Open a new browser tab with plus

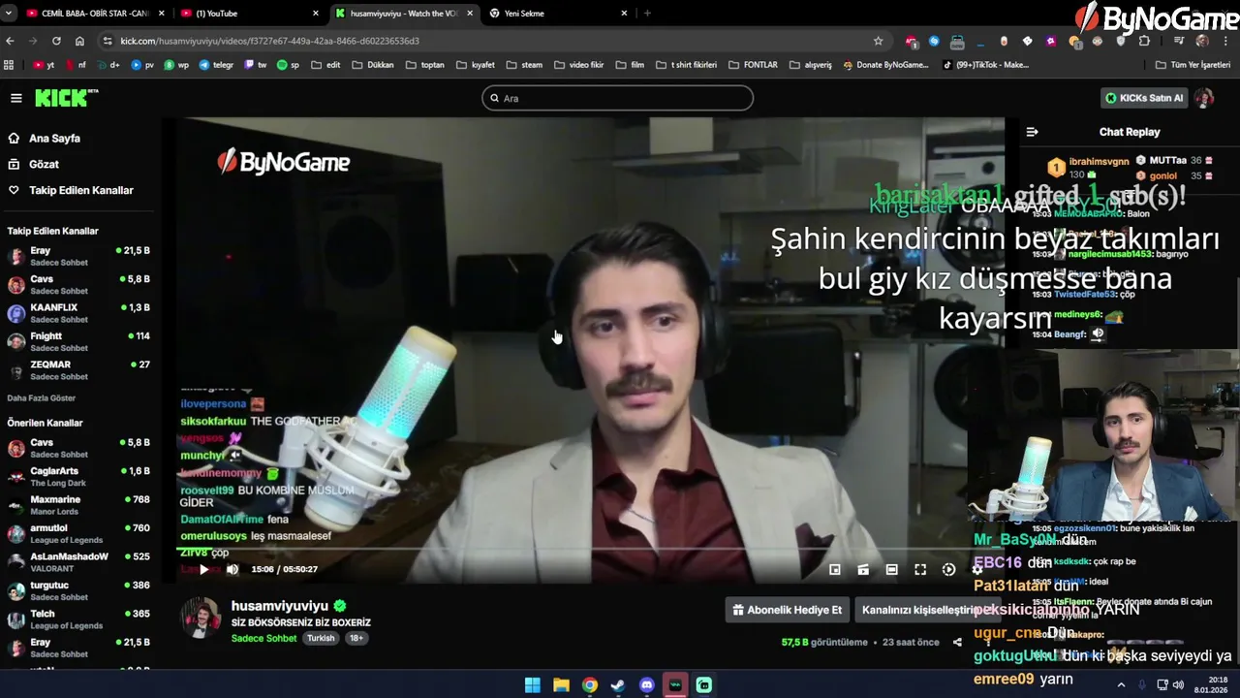647,13
